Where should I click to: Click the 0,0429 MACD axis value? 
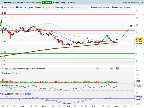(x=139, y=96)
